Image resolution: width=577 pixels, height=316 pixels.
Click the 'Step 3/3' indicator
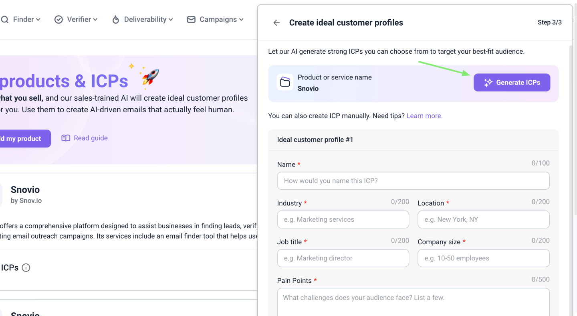pos(550,22)
